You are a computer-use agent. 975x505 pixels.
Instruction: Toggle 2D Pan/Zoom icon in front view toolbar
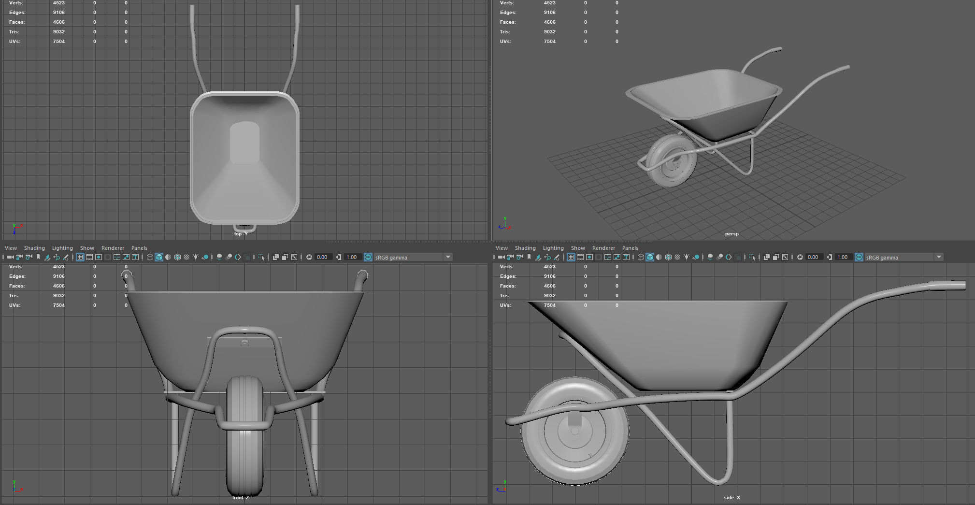57,257
